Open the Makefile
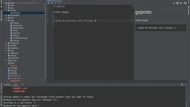The width and height of the screenshot is (190, 107). (x=14, y=73)
